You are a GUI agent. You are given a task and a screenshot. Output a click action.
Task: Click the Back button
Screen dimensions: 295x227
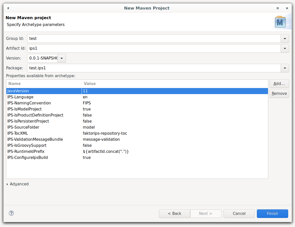174,213
